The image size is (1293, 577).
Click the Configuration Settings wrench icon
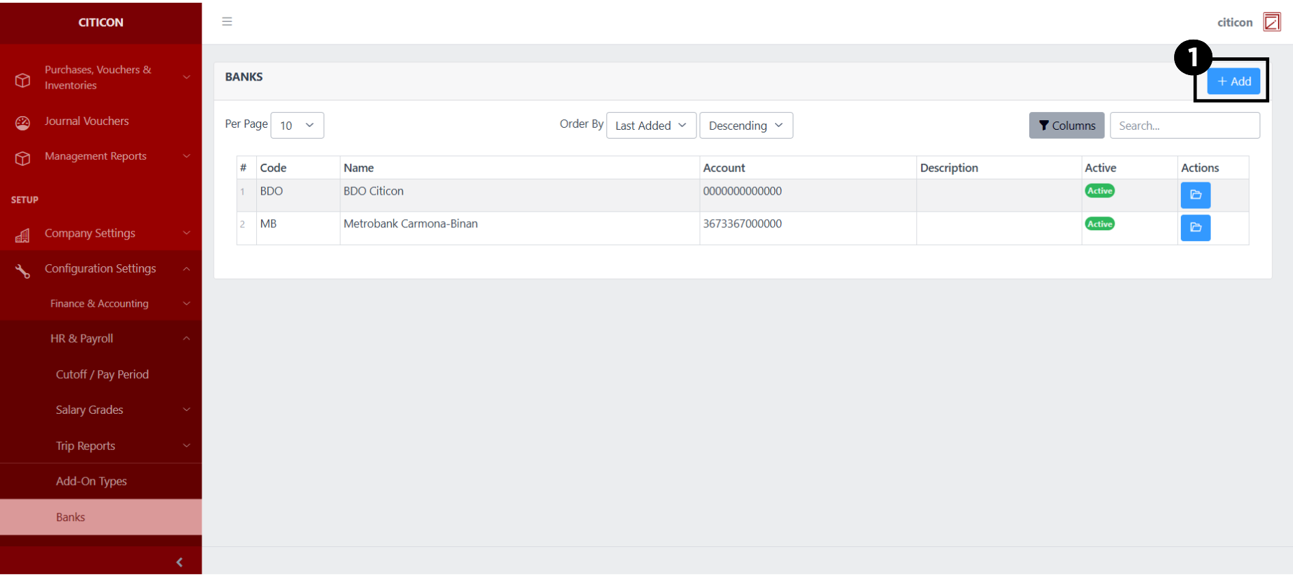[x=23, y=270]
